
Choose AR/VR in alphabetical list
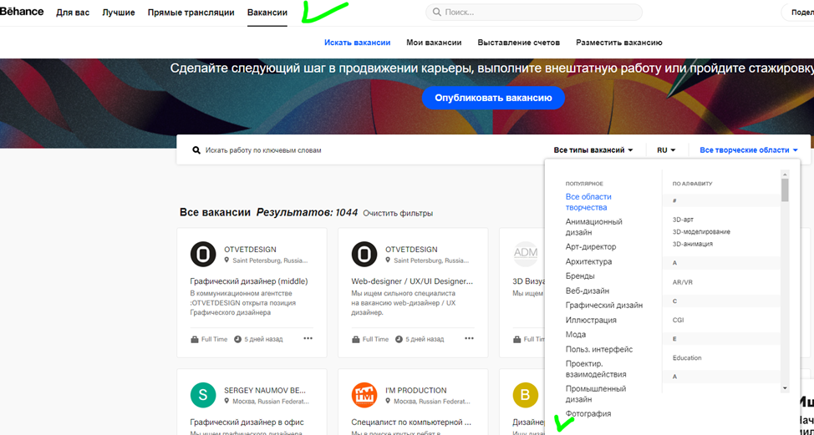click(683, 282)
